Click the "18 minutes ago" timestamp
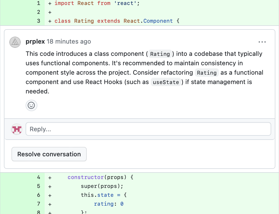The height and width of the screenshot is (214, 279). point(69,41)
